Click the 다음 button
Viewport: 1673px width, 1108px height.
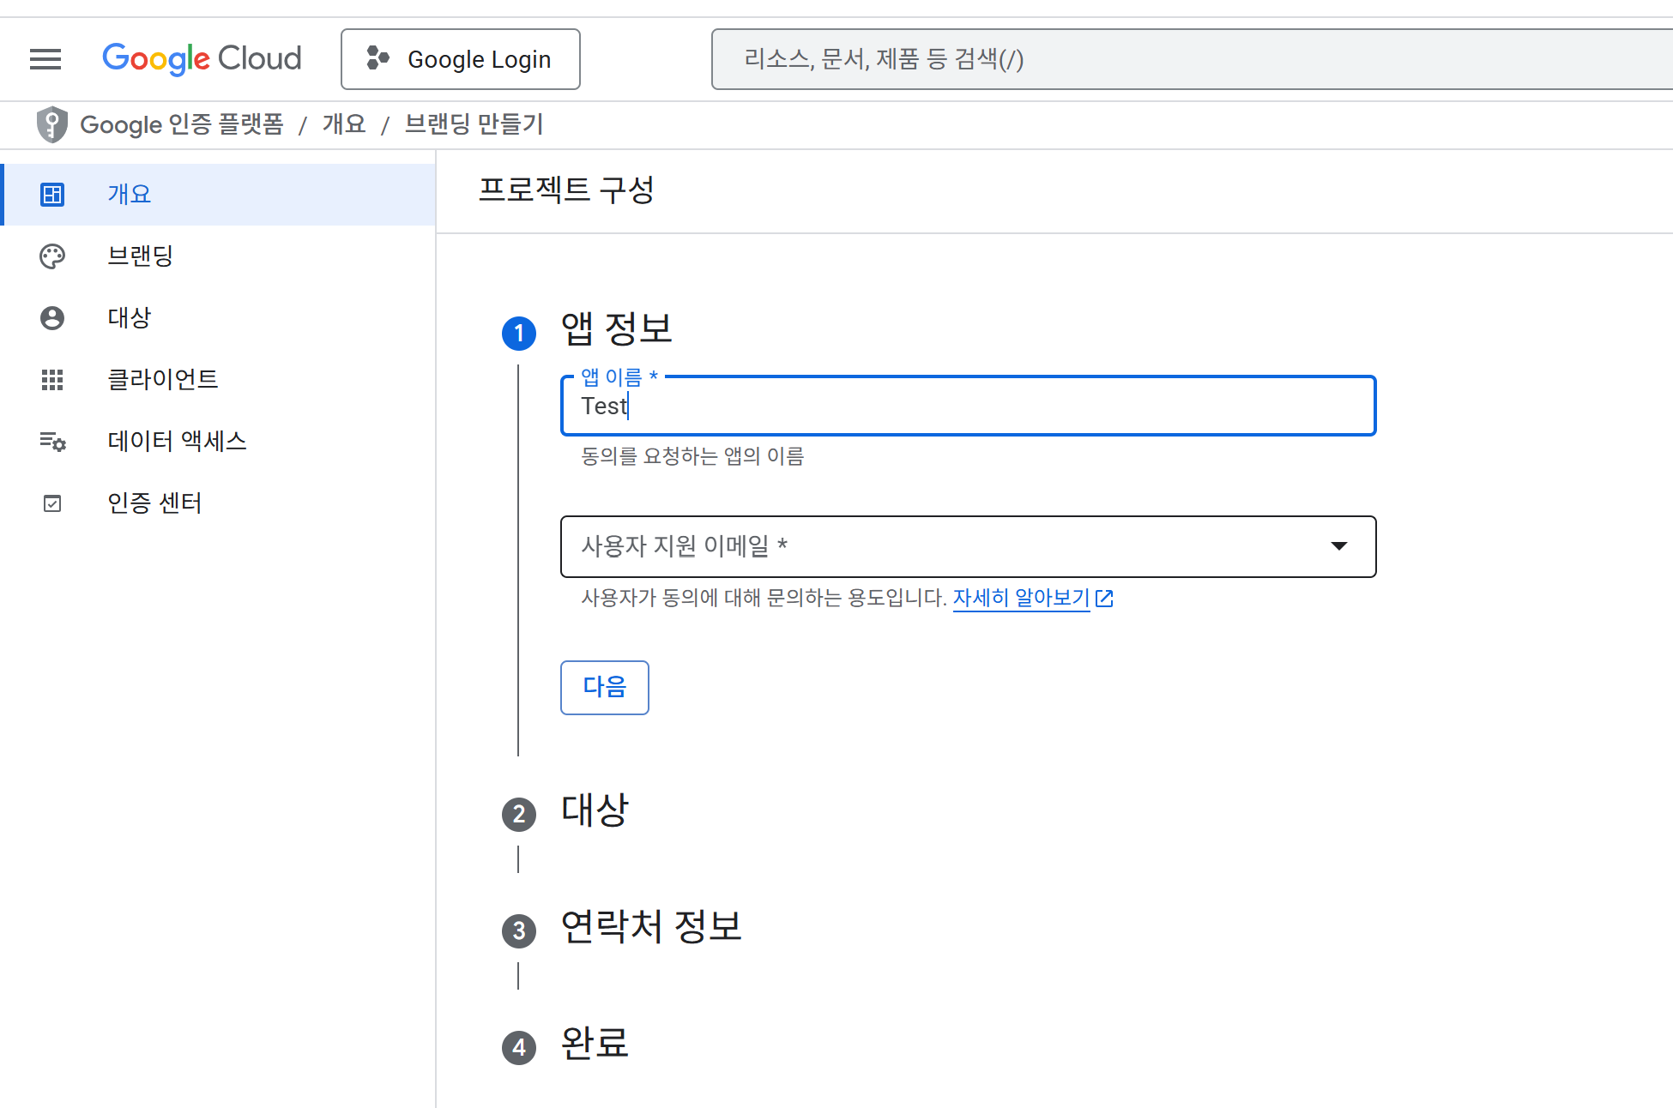604,687
